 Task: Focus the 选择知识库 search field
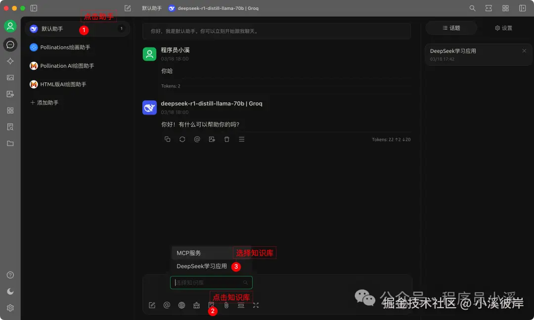(x=211, y=282)
